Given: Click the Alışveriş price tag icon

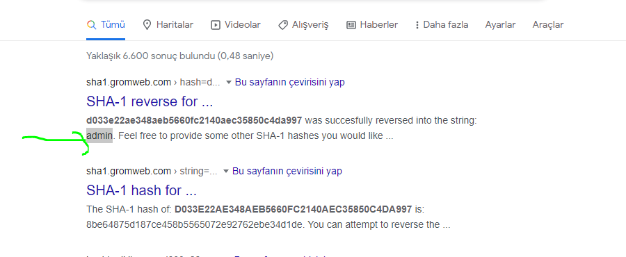Looking at the screenshot, I should point(283,25).
